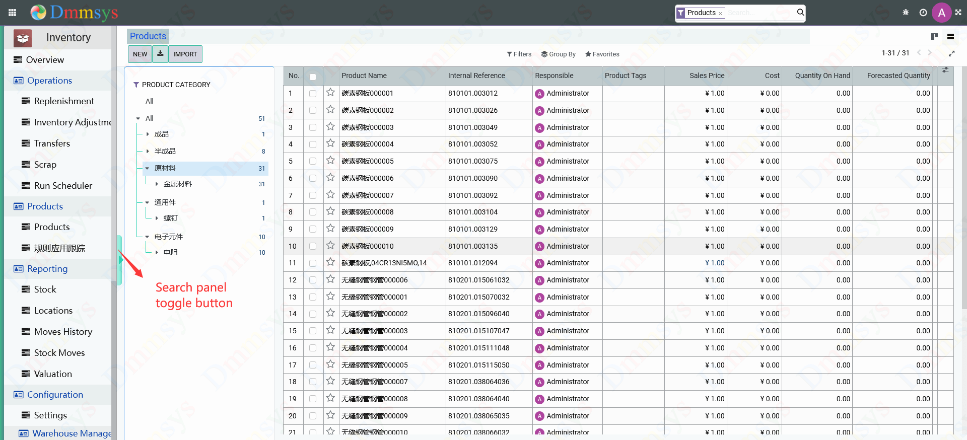Star product 碳素钢板000001 as favorite

click(x=330, y=93)
